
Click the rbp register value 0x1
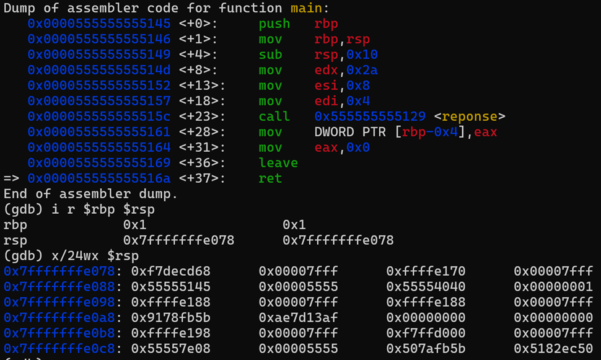tap(134, 225)
